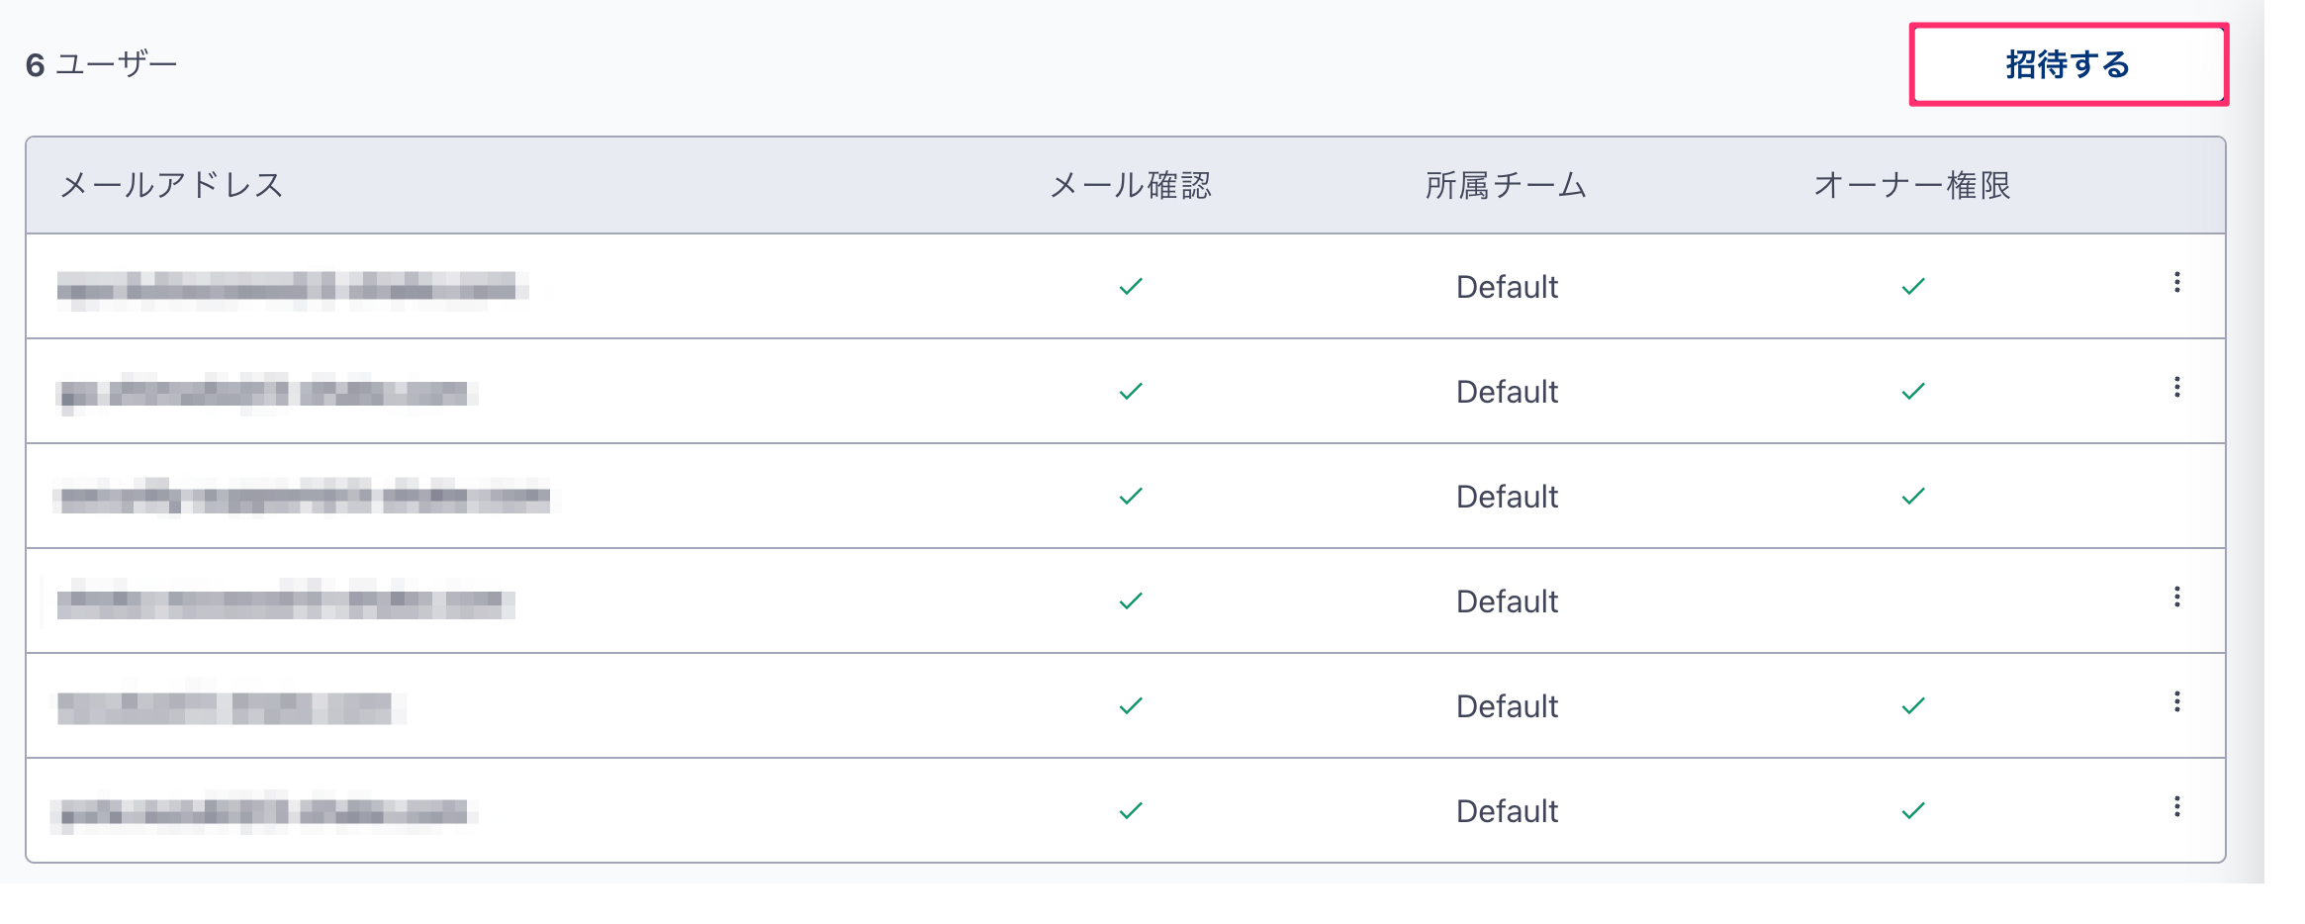Click the メールアドレス column header

171,185
